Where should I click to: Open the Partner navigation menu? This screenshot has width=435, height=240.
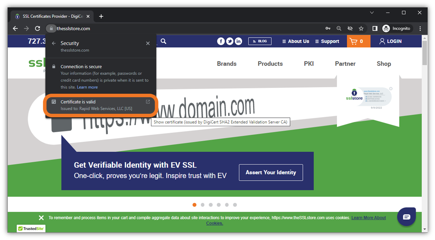pos(345,64)
